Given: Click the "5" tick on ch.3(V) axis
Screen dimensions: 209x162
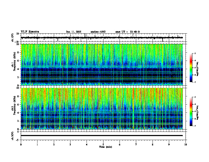Looking at the screenshot, I should pyautogui.click(x=18, y=132).
